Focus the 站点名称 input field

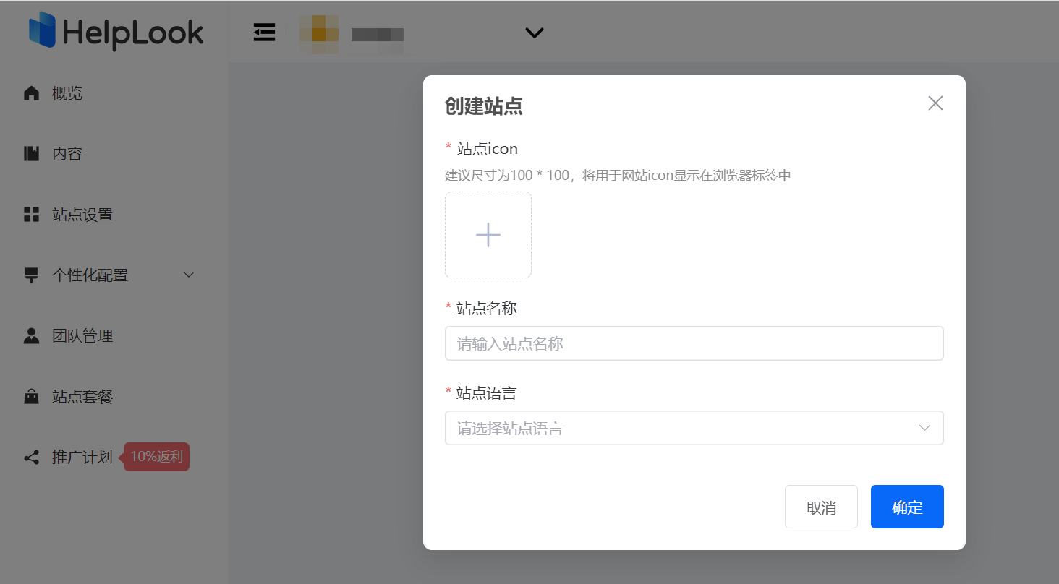tap(694, 343)
